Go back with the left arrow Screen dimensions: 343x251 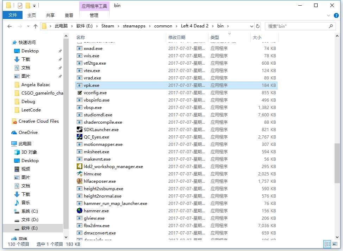pyautogui.click(x=10, y=26)
